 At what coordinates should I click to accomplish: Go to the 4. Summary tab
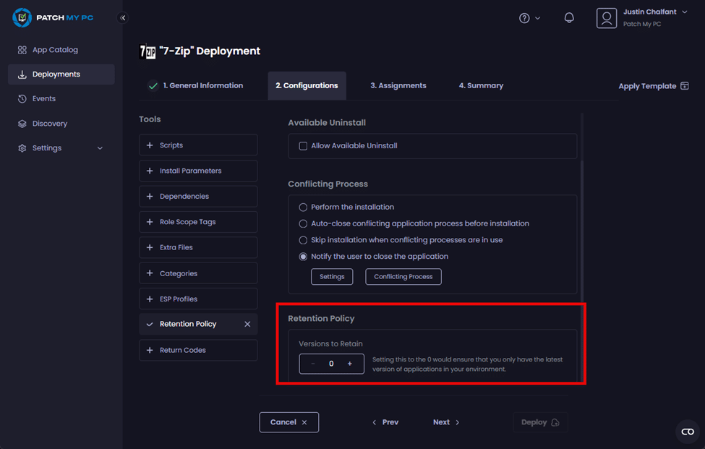click(x=481, y=85)
